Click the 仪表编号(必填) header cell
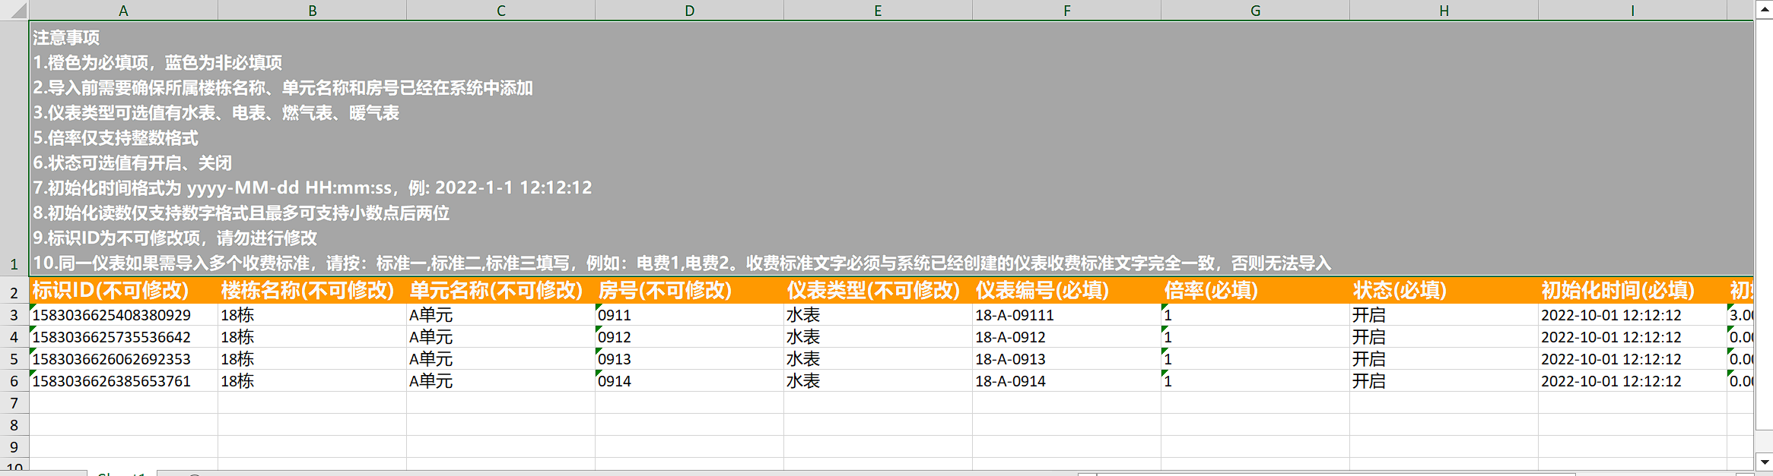The image size is (1773, 476). tap(1066, 291)
